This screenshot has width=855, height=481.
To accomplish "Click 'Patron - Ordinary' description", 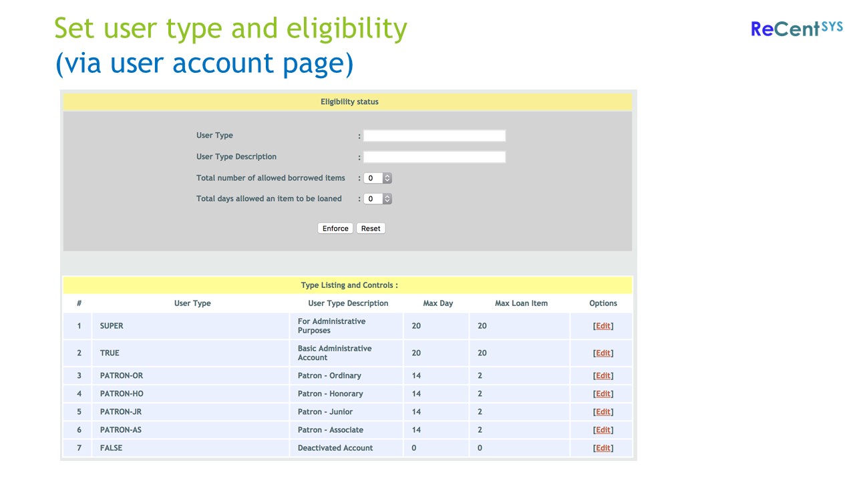I will pyautogui.click(x=329, y=376).
